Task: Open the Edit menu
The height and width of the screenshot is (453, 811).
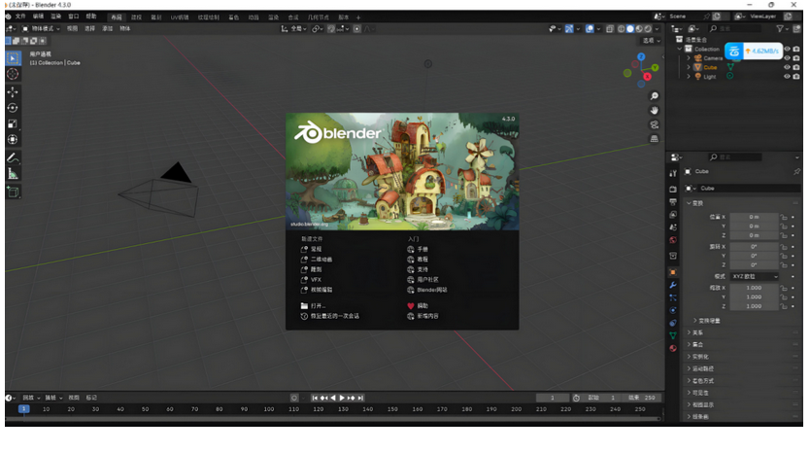Action: [x=38, y=17]
